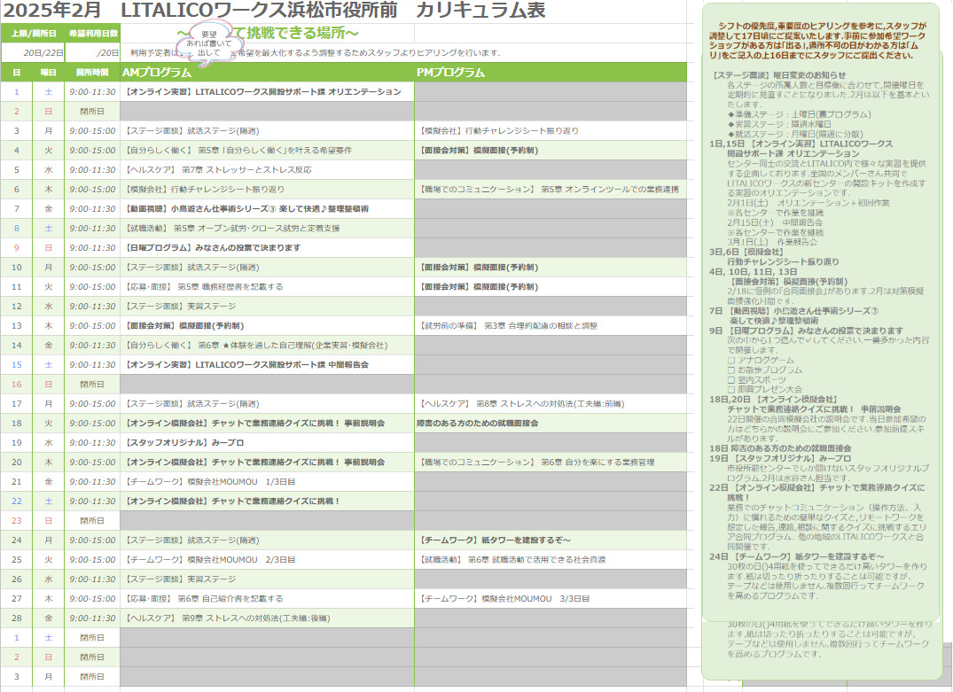Click the '希望利用日数' header cell
Image resolution: width=953 pixels, height=692 pixels.
click(x=93, y=34)
